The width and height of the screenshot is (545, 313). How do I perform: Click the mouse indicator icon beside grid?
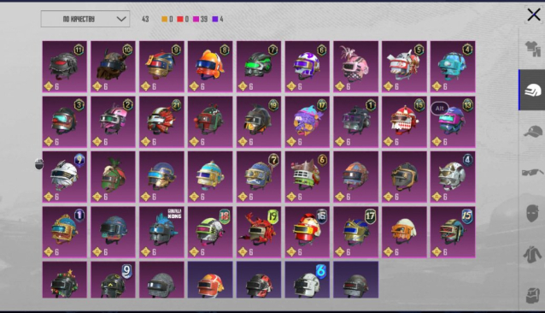coord(39,164)
